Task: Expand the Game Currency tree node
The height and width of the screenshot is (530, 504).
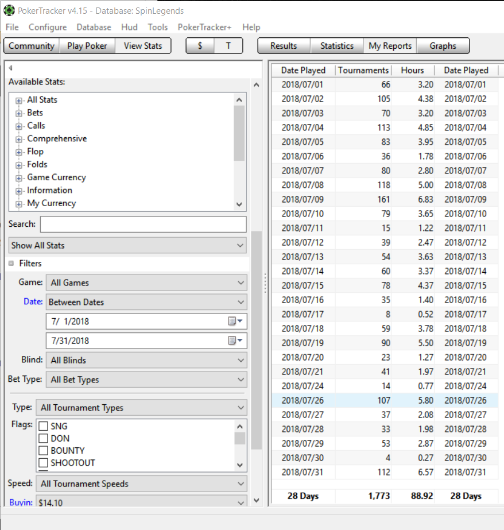Action: pos(19,178)
